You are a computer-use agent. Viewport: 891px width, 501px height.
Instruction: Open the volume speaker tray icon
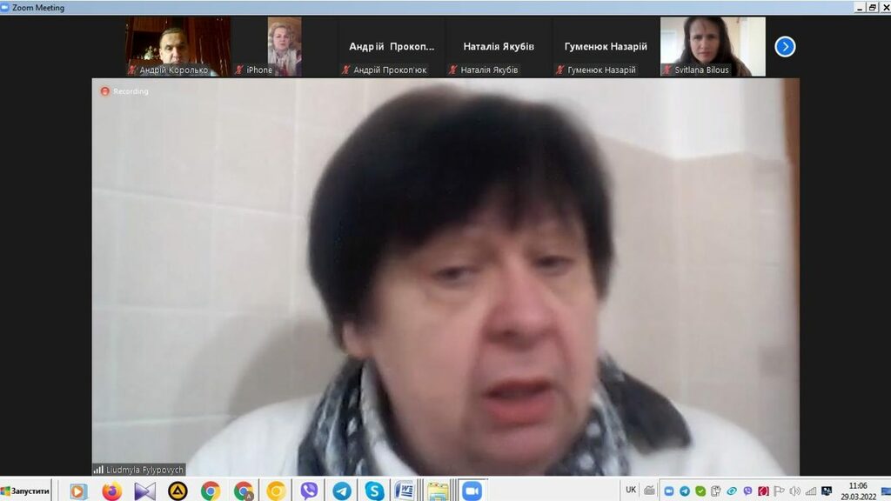click(794, 491)
